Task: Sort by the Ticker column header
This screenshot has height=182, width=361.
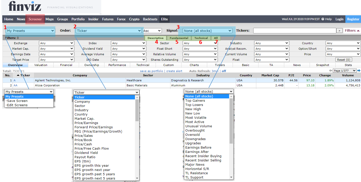Action: pyautogui.click(x=23, y=75)
